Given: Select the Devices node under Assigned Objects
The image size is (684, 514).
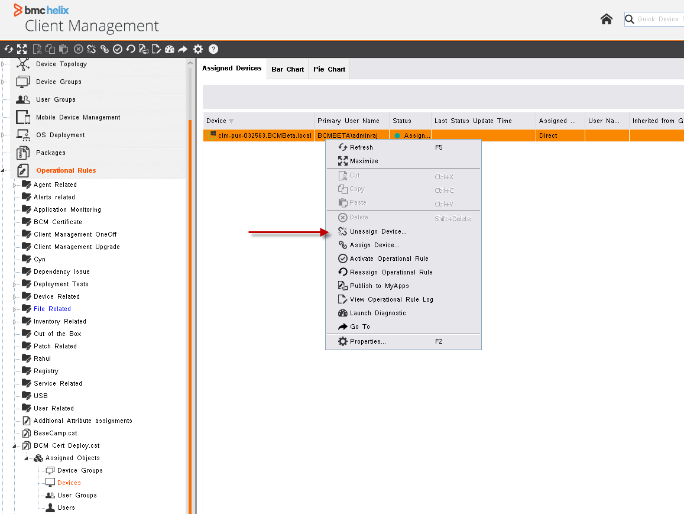Looking at the screenshot, I should 69,483.
